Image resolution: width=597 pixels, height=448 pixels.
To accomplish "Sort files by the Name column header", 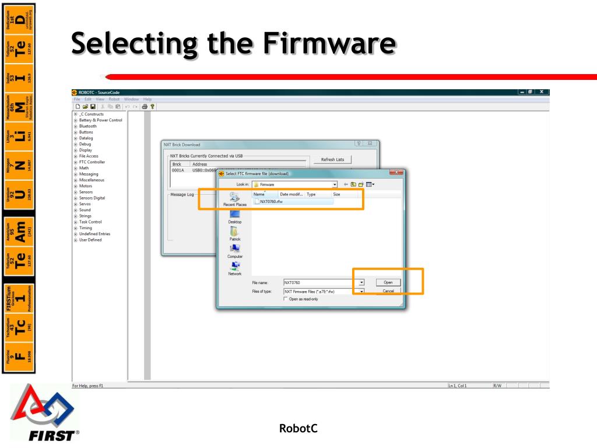I will [265, 194].
